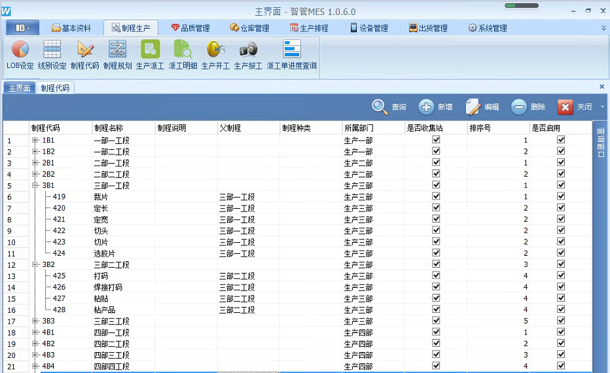This screenshot has height=373, width=610.
Task: Switch to 生产排程 ribbon tab
Action: tap(310, 28)
